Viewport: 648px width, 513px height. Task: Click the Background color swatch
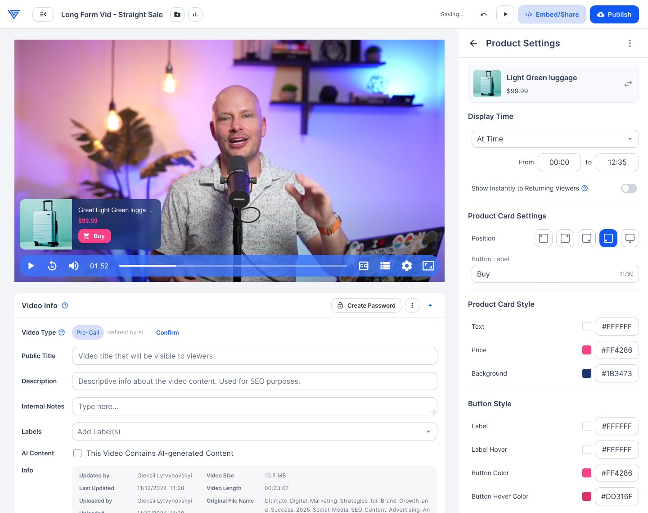coord(587,373)
